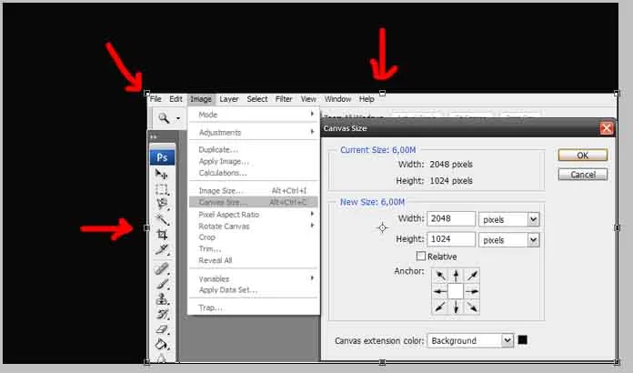Open the Width units dropdown
This screenshot has height=373, width=633.
pyautogui.click(x=533, y=219)
